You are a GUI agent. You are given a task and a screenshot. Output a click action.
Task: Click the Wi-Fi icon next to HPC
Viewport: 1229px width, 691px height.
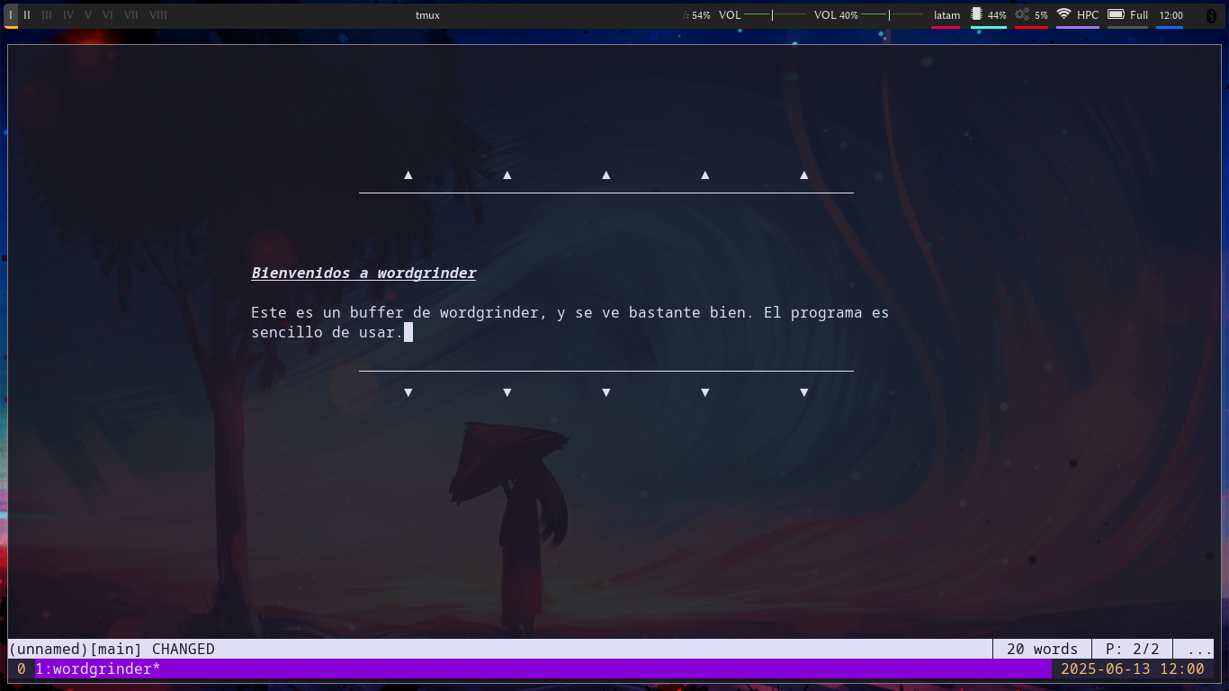pos(1063,14)
